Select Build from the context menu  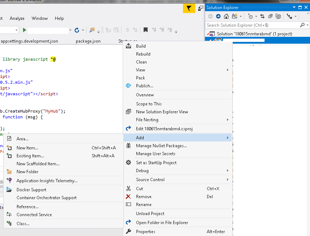(178, 46)
